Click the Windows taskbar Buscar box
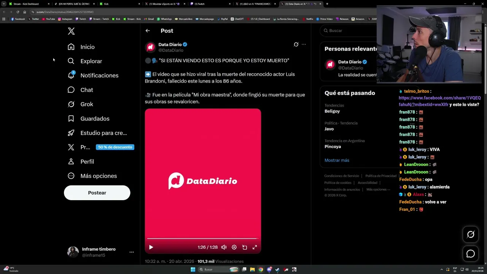The image size is (487, 274). tap(219, 269)
